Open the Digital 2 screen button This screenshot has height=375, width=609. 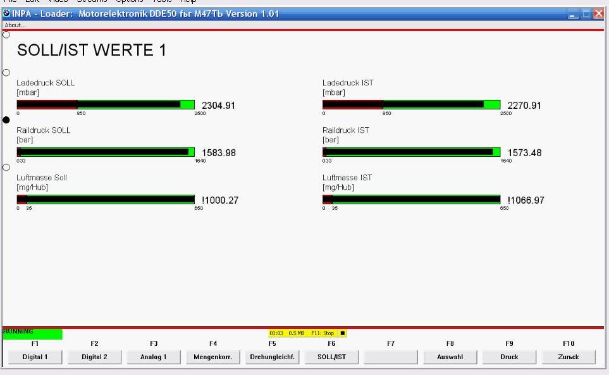94,357
